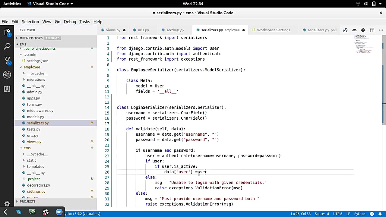Open the Search view in the activity bar
This screenshot has height=217, width=386.
tap(7, 46)
